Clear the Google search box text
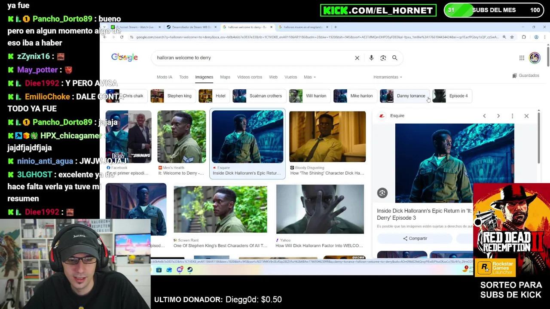This screenshot has height=309, width=550. click(x=357, y=58)
